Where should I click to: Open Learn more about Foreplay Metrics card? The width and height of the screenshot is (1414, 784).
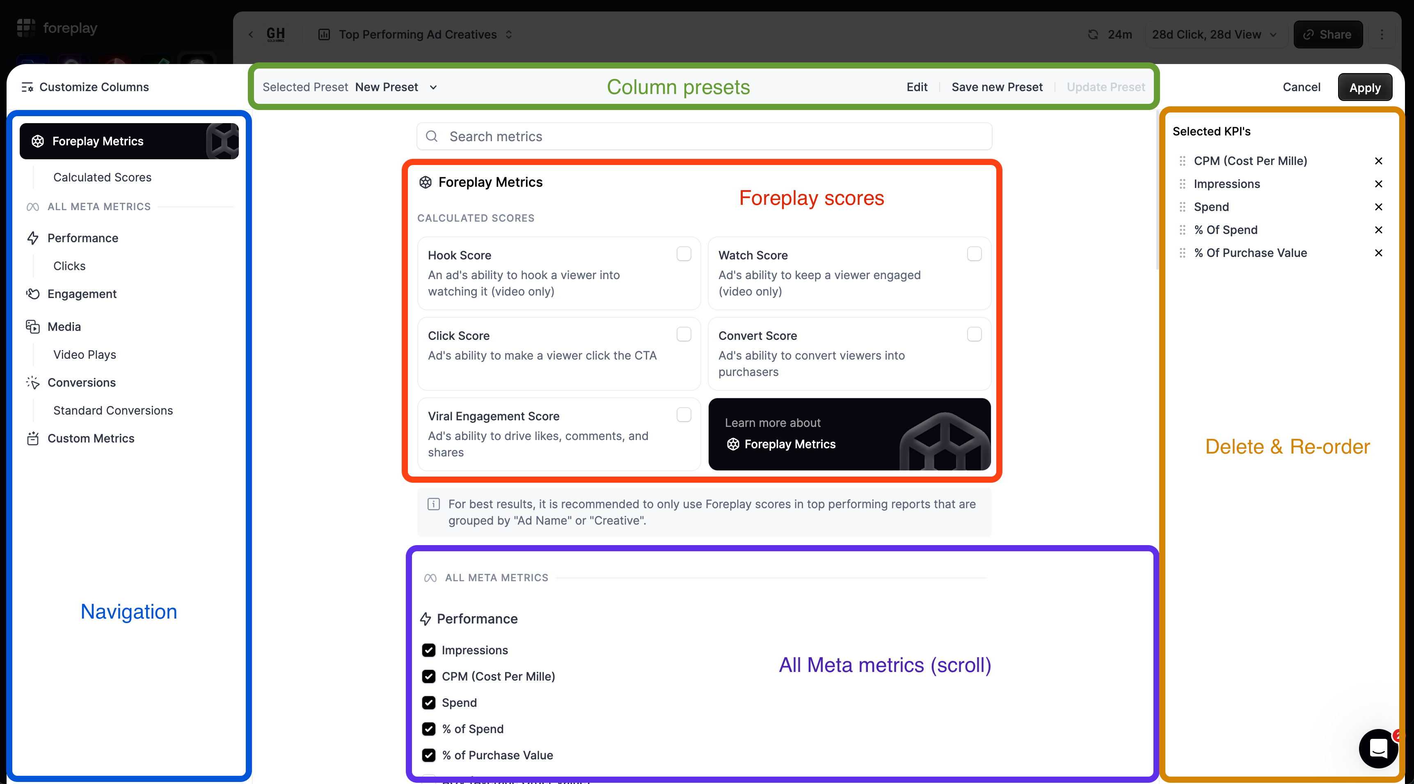point(849,434)
